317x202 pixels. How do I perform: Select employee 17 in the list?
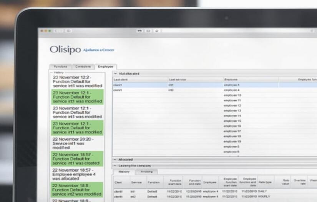(x=232, y=131)
